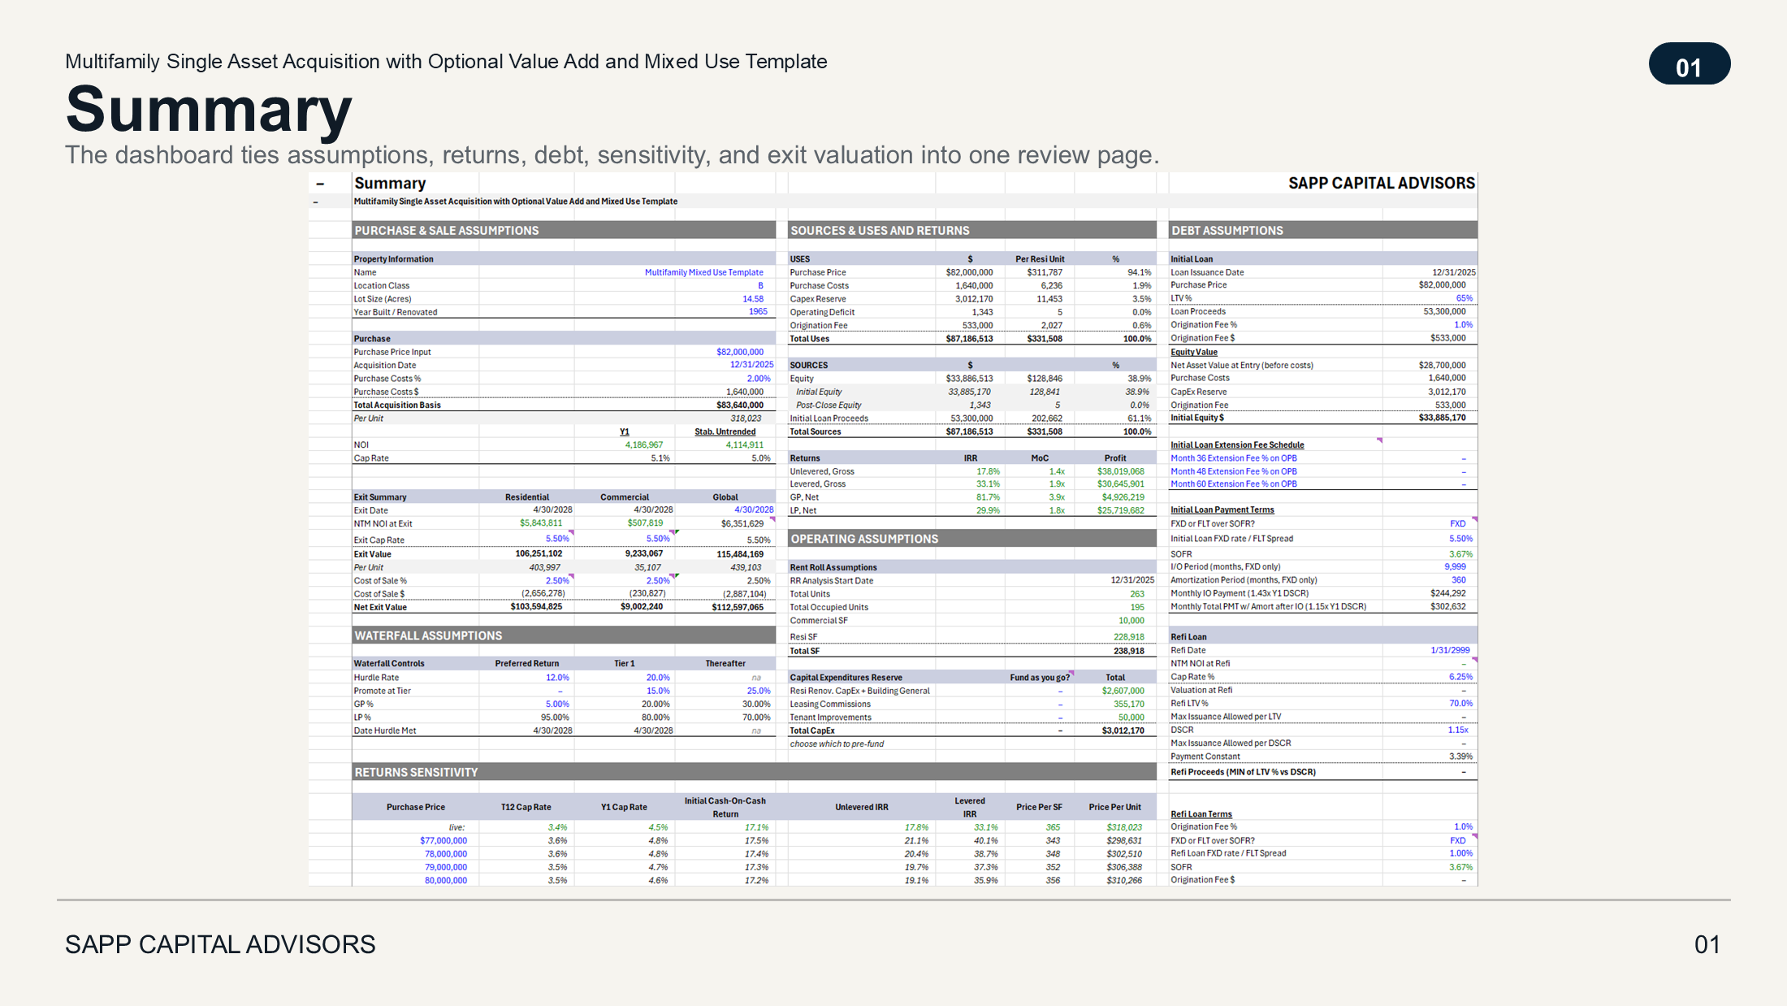The image size is (1787, 1006).
Task: Click the SAPP CAPITAL ADVISORS sheet header text
Action: [x=1381, y=184]
